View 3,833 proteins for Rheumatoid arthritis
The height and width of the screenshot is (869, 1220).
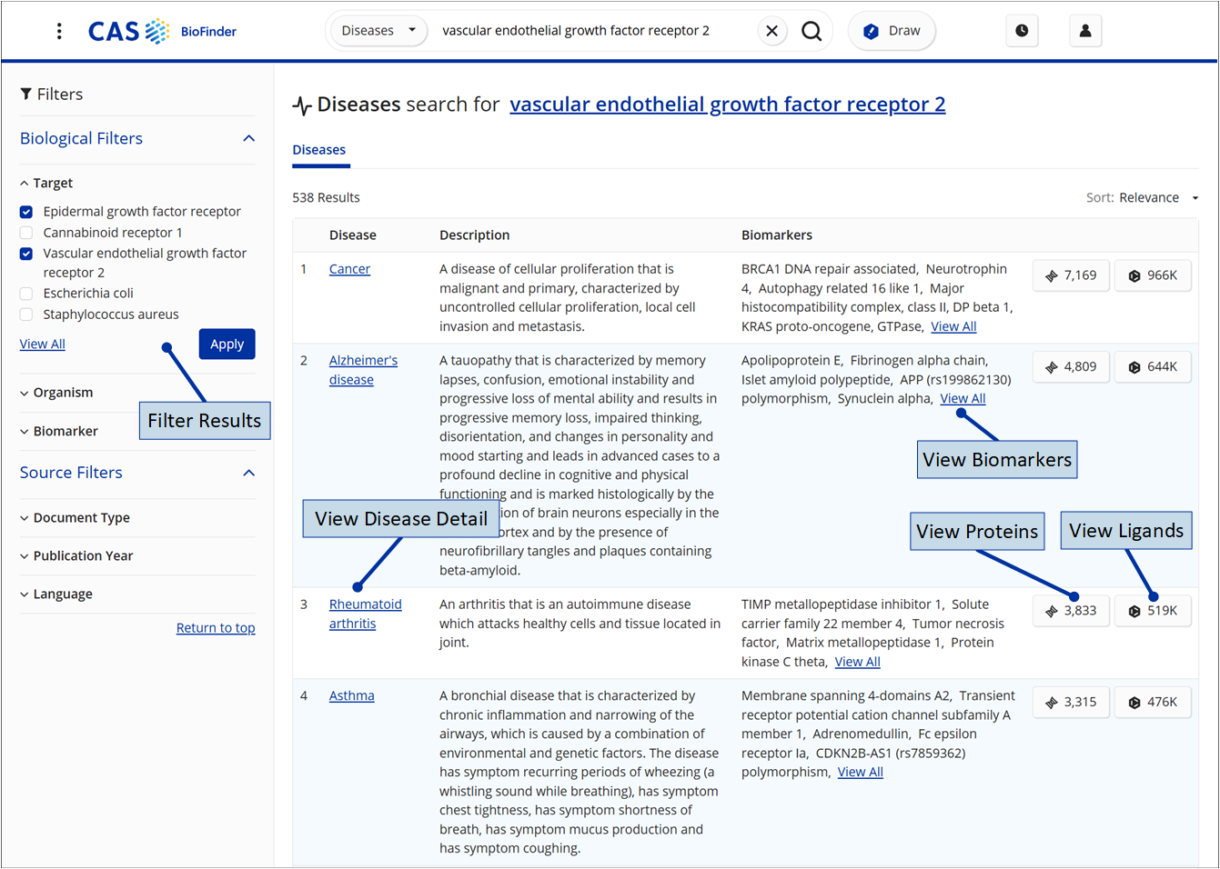pos(1071,611)
